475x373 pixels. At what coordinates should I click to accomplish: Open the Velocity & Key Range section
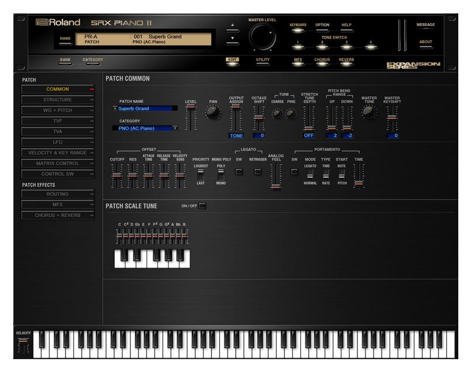(x=58, y=152)
